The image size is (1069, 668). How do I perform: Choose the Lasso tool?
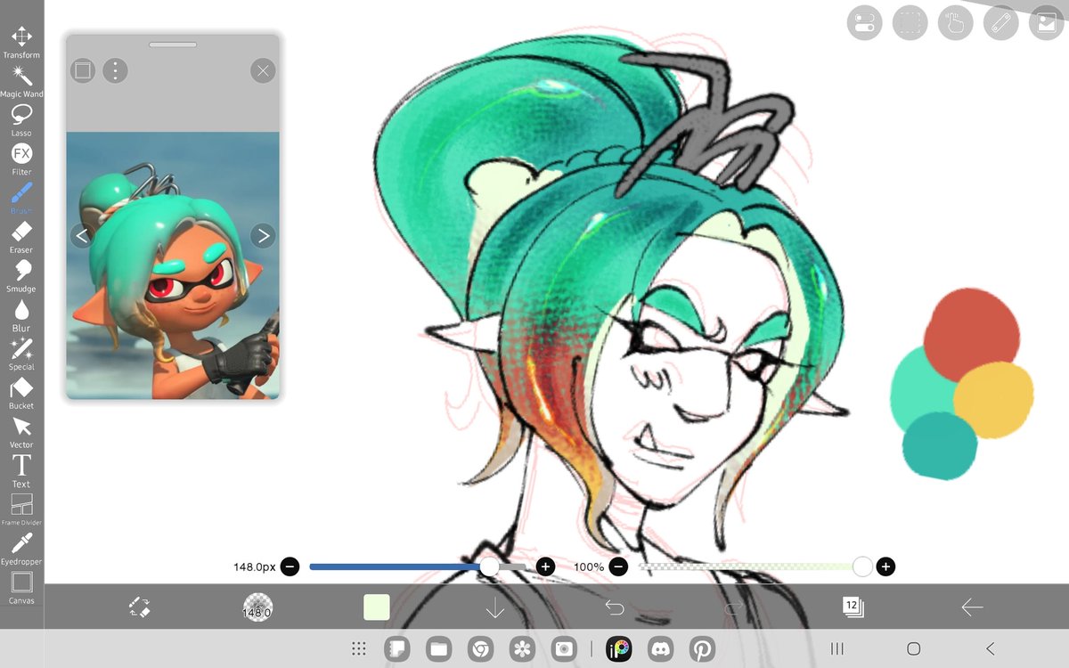point(21,119)
